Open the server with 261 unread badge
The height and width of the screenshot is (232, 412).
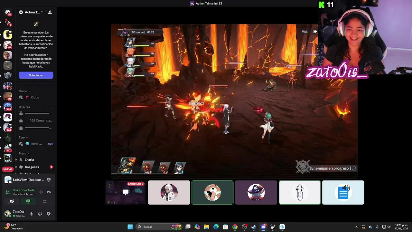pos(8,127)
